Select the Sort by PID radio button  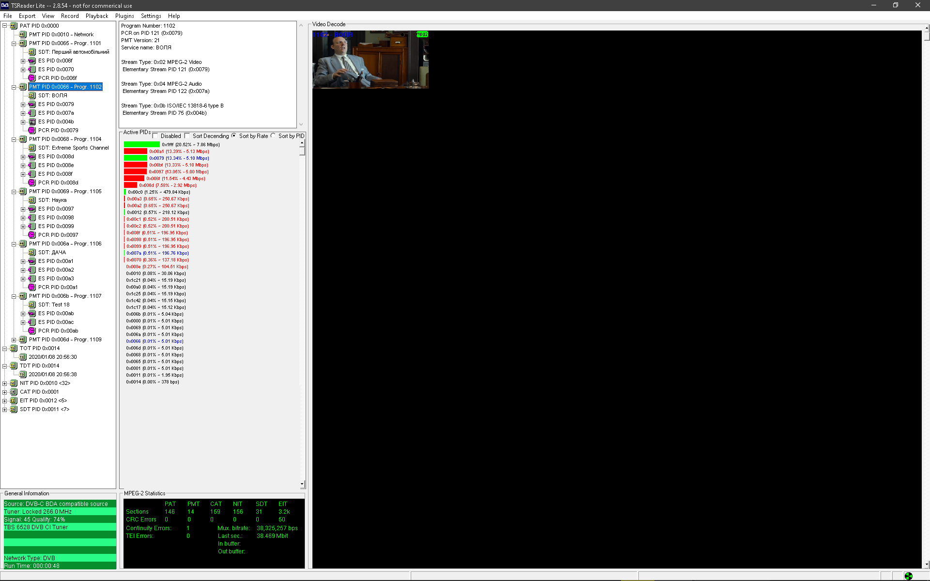(x=273, y=136)
